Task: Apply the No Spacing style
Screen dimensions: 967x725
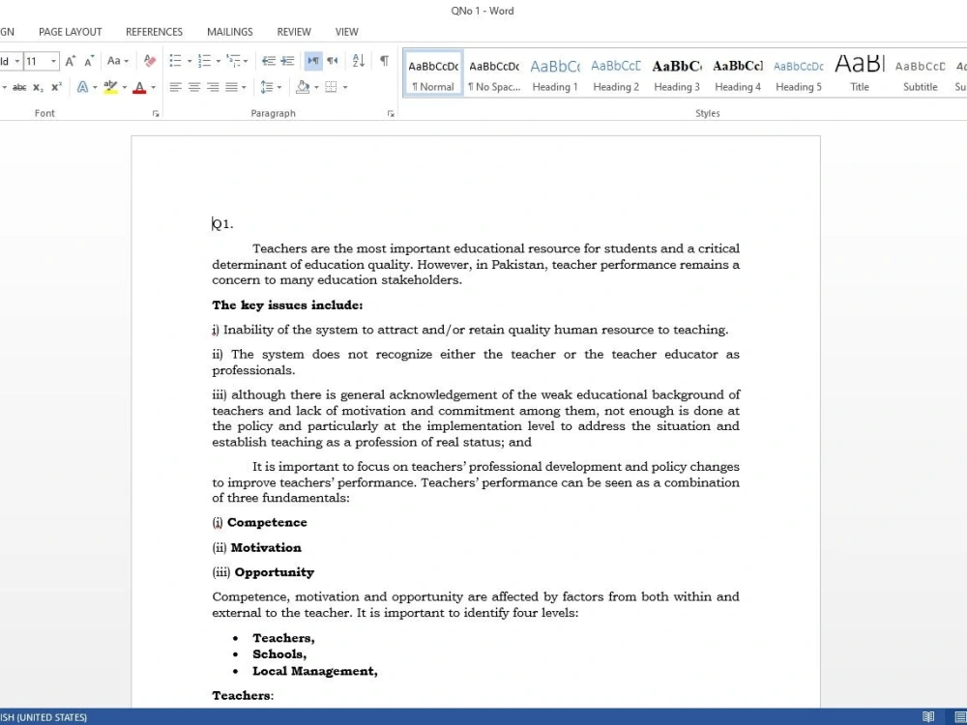Action: [x=494, y=74]
